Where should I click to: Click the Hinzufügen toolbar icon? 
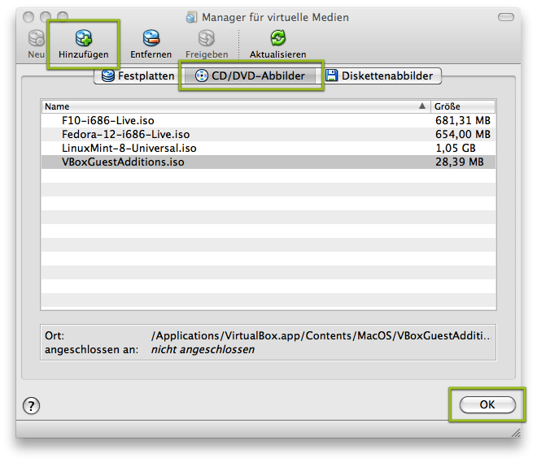point(84,37)
